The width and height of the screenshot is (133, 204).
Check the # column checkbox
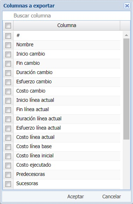pyautogui.click(x=8, y=36)
